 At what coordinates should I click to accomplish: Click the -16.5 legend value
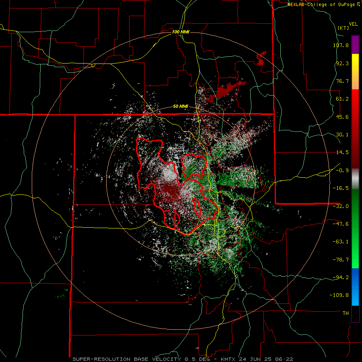pyautogui.click(x=341, y=188)
